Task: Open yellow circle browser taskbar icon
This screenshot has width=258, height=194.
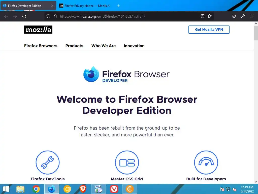Action: point(67,189)
